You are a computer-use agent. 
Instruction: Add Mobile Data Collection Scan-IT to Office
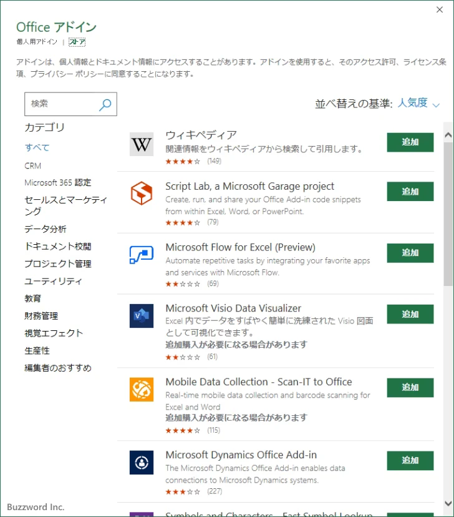[410, 387]
